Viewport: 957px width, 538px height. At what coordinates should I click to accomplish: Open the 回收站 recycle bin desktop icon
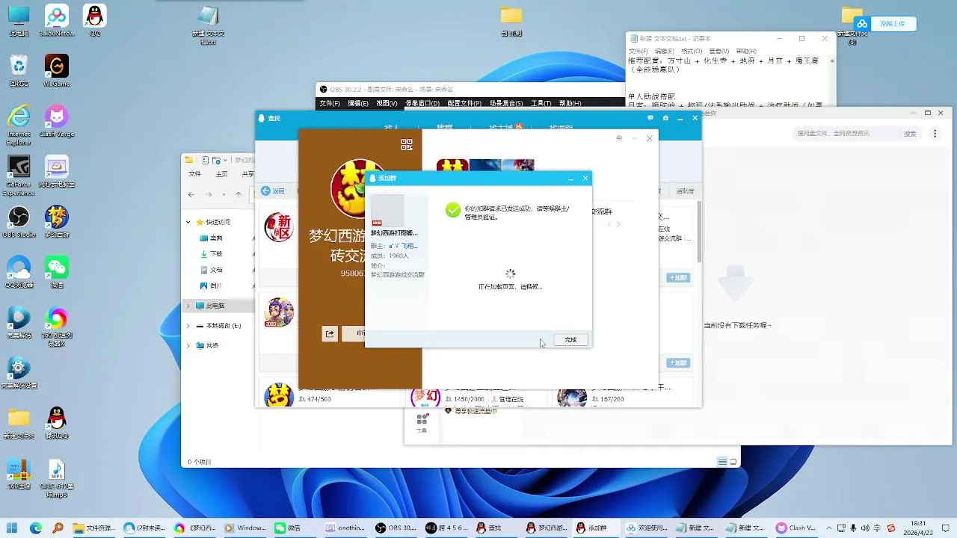(x=19, y=71)
